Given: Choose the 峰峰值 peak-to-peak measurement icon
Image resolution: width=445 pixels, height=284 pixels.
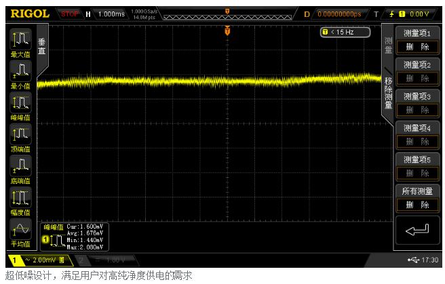Looking at the screenshot, I should coord(20,105).
